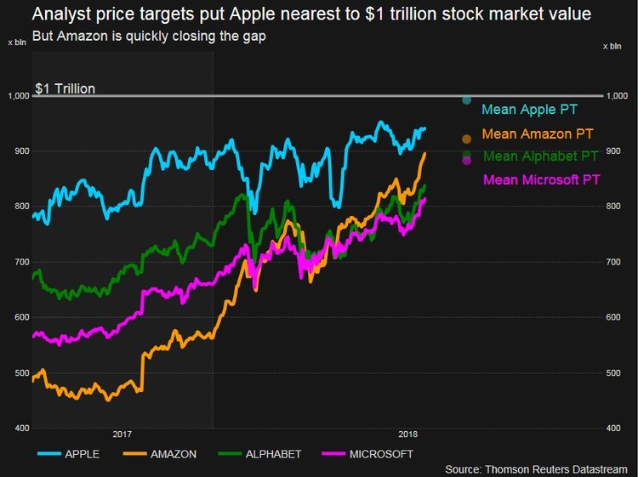Click the Mean Apple PT text label
The width and height of the screenshot is (638, 477).
coord(529,110)
